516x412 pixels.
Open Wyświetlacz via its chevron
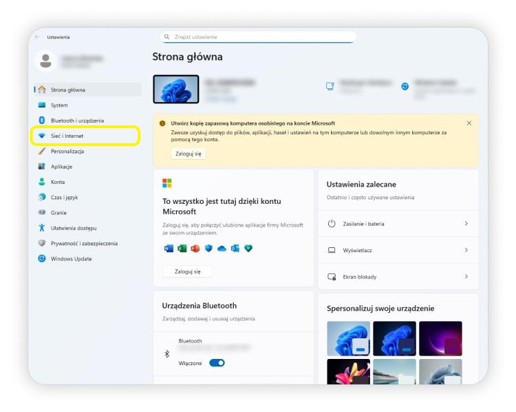click(466, 250)
